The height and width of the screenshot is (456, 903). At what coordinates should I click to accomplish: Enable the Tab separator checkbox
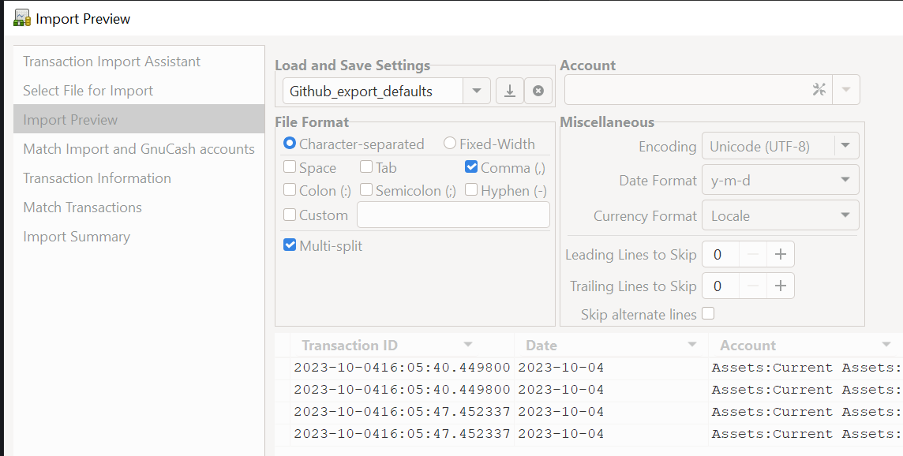coord(365,166)
